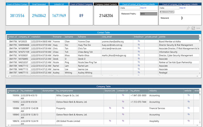Image resolution: width=203 pixels, height=127 pixels.
Task: Open Martin Khoo's LinkedIn link icon
Action: pos(139,55)
